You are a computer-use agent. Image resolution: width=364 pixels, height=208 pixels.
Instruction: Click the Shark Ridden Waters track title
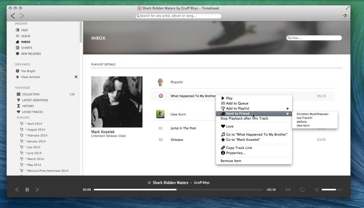coord(170,183)
